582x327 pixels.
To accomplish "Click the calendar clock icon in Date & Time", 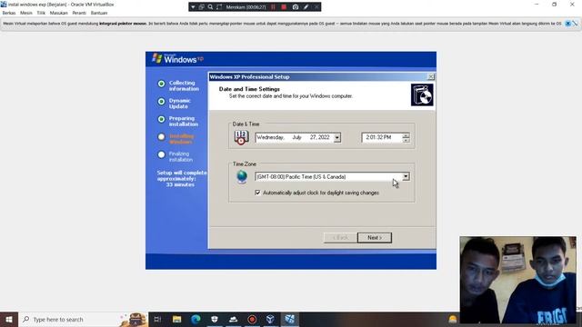I will coord(241,137).
